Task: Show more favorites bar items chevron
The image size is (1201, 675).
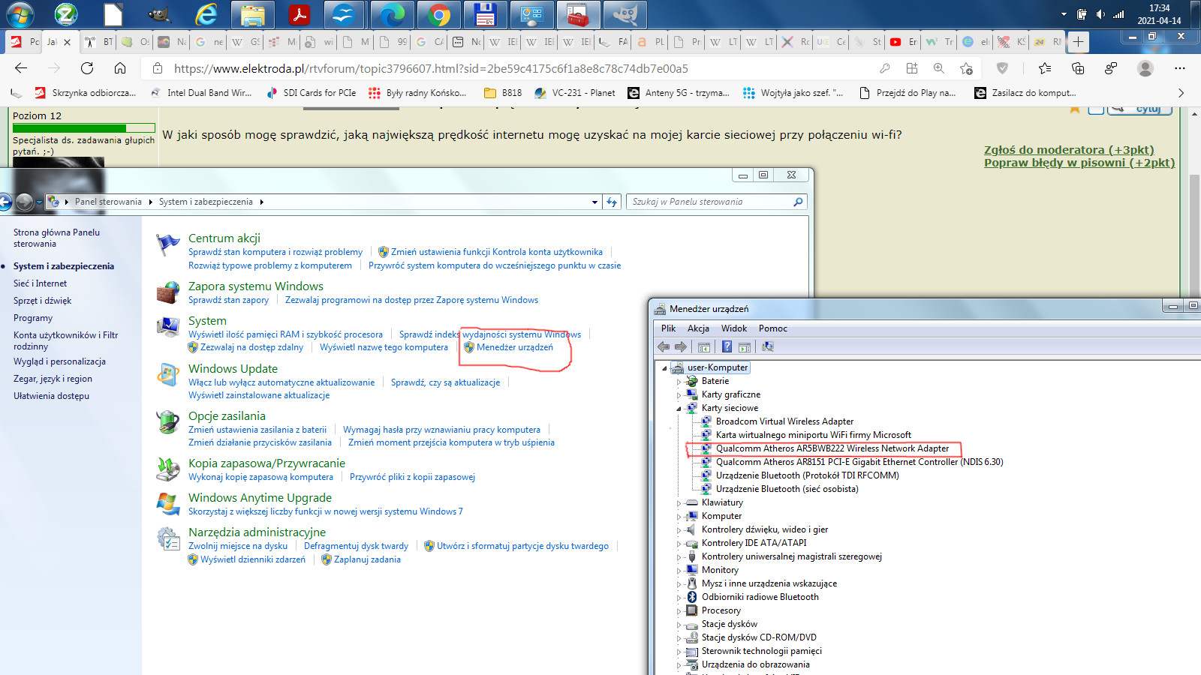Action: (x=1181, y=93)
